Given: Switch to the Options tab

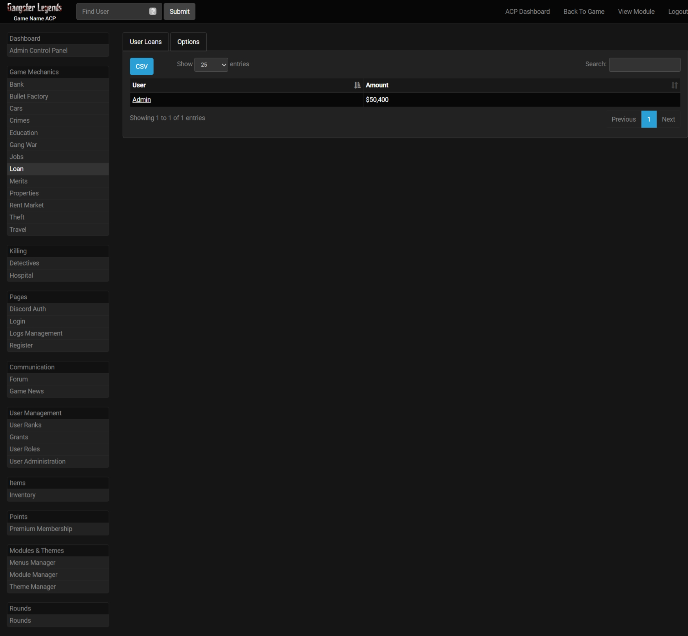Looking at the screenshot, I should click(188, 42).
